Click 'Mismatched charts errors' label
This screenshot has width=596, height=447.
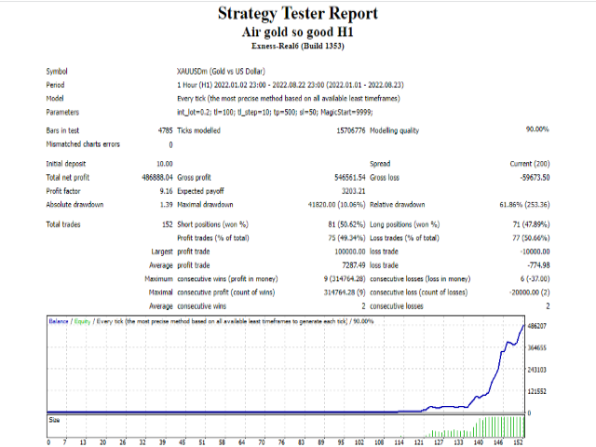[x=83, y=144]
